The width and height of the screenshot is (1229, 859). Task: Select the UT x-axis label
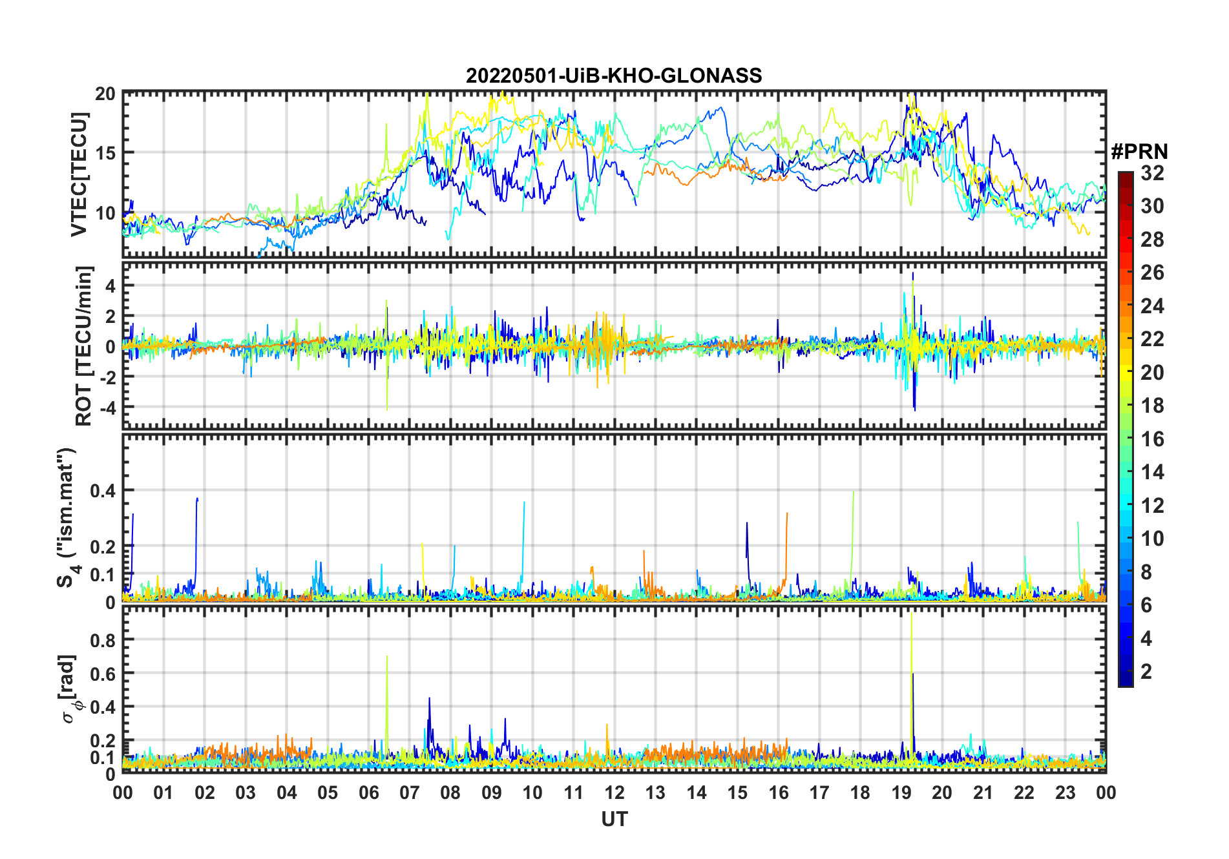[614, 820]
